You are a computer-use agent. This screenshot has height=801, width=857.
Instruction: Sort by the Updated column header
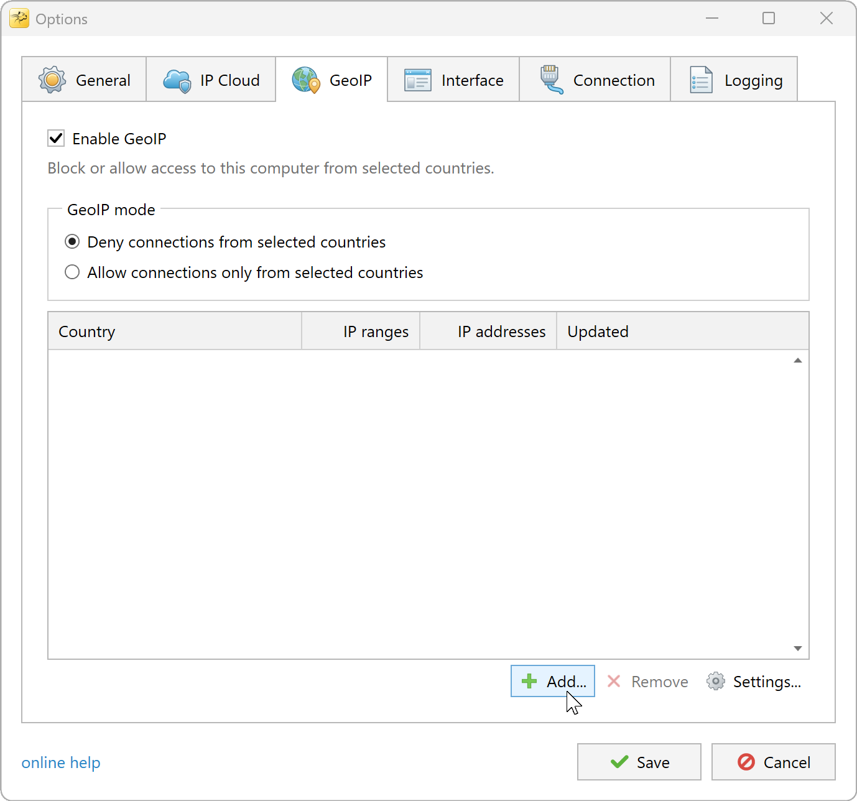pyautogui.click(x=683, y=331)
